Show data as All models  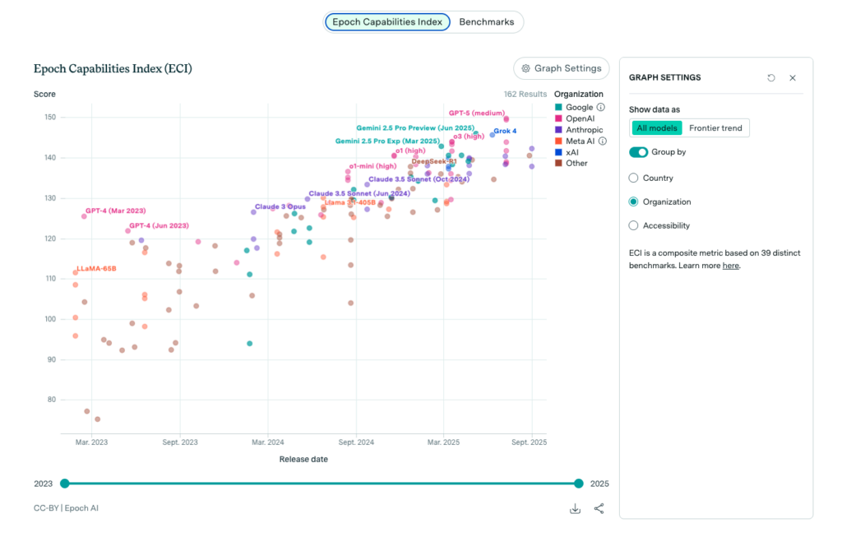tap(657, 128)
